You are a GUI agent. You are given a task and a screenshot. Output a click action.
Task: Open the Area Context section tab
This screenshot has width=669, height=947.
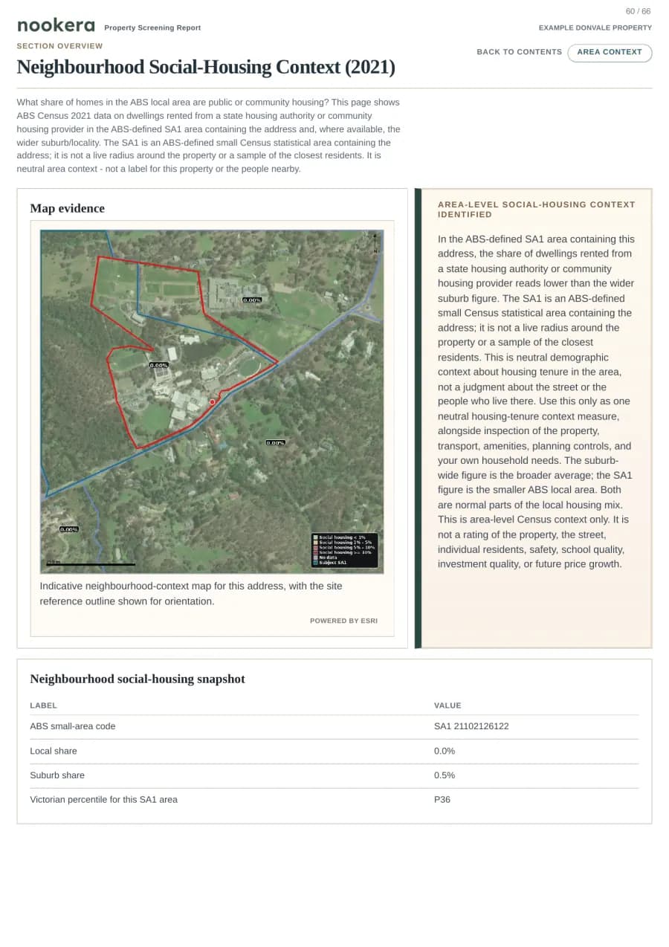[610, 53]
